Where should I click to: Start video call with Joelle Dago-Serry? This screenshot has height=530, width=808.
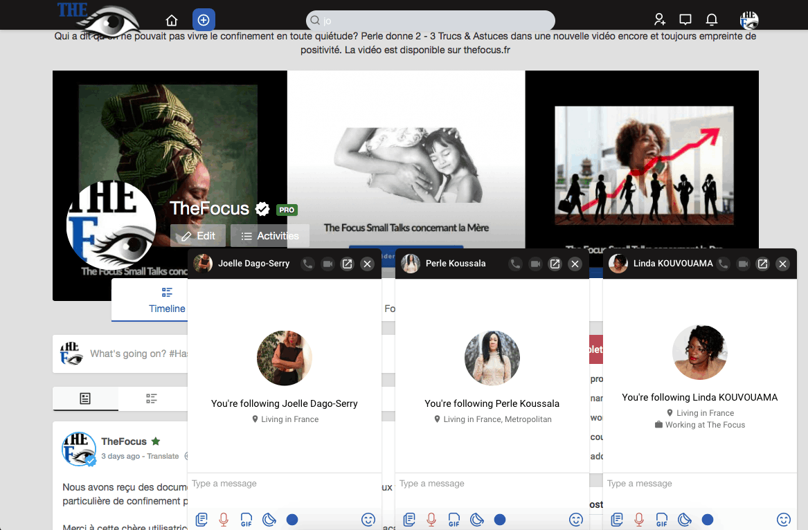pyautogui.click(x=327, y=264)
